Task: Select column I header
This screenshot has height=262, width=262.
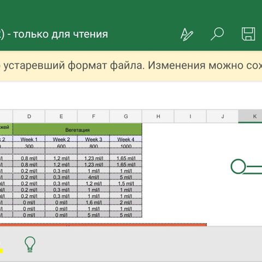Action: (190, 116)
